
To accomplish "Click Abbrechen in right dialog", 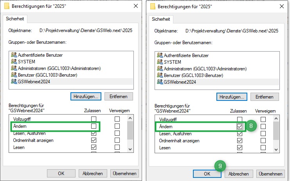I will click(x=239, y=174).
